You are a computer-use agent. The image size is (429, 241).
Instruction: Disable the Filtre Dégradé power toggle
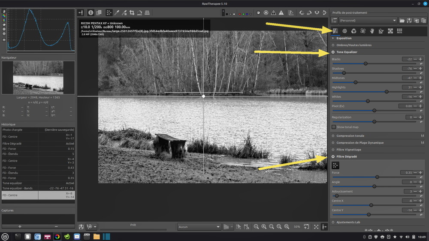[x=333, y=157]
